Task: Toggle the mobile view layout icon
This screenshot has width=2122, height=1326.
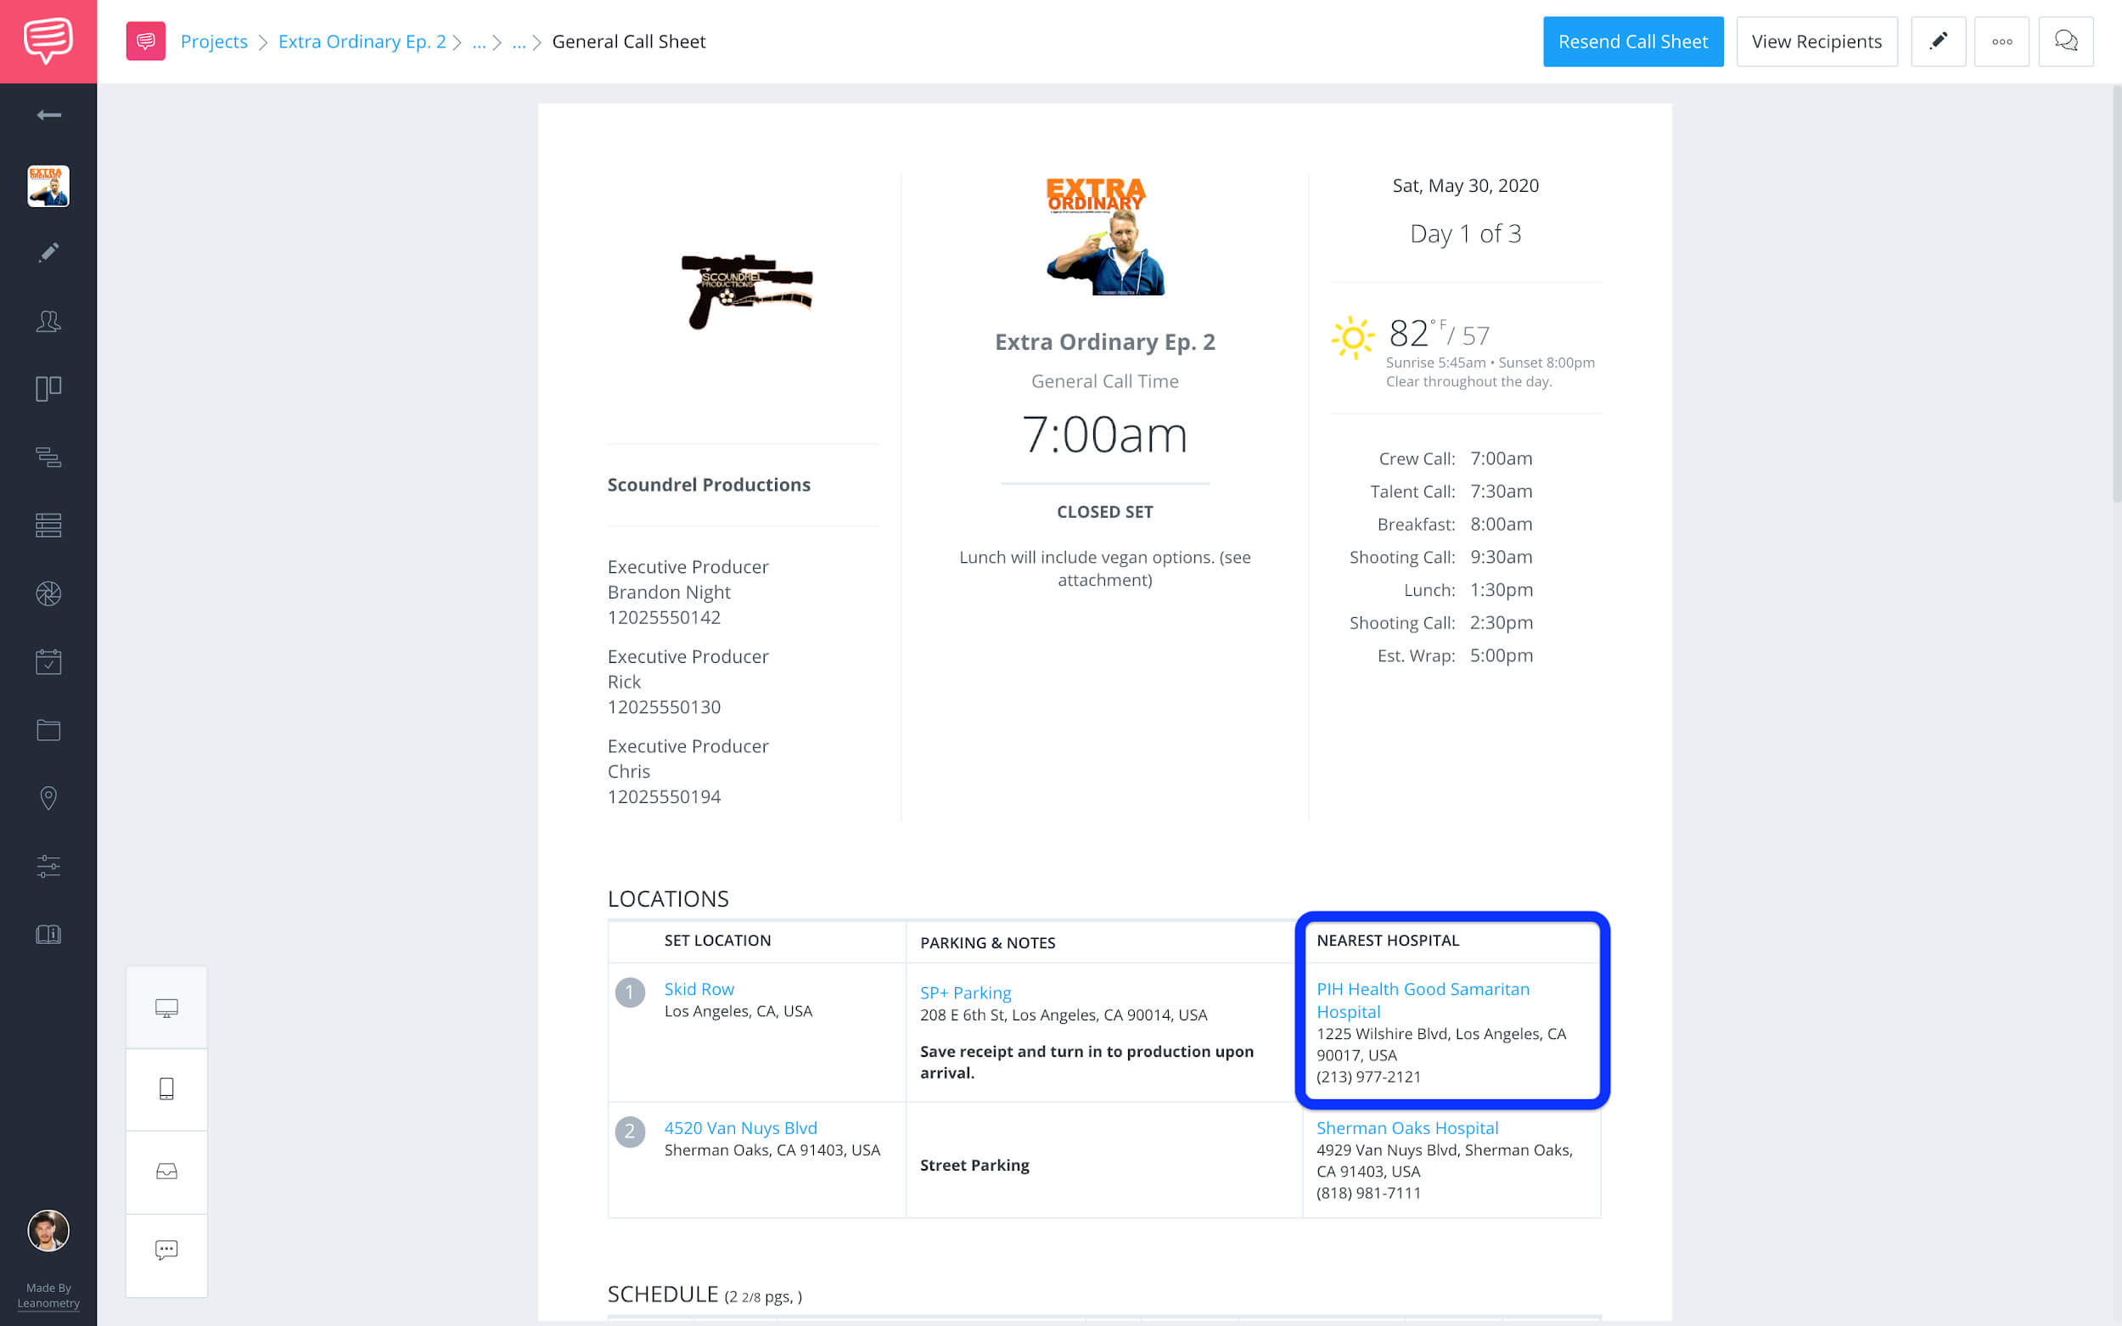Action: (x=166, y=1087)
